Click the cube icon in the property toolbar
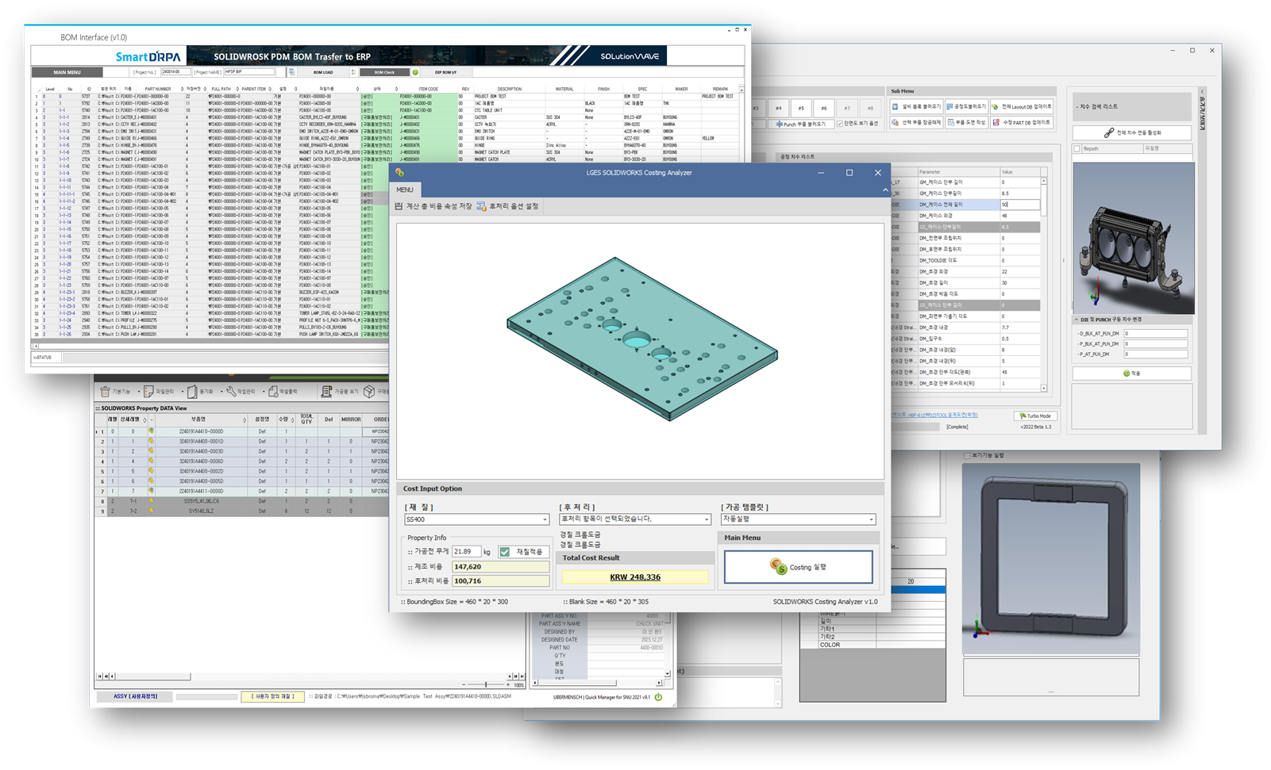The height and width of the screenshot is (770, 1271). [369, 392]
